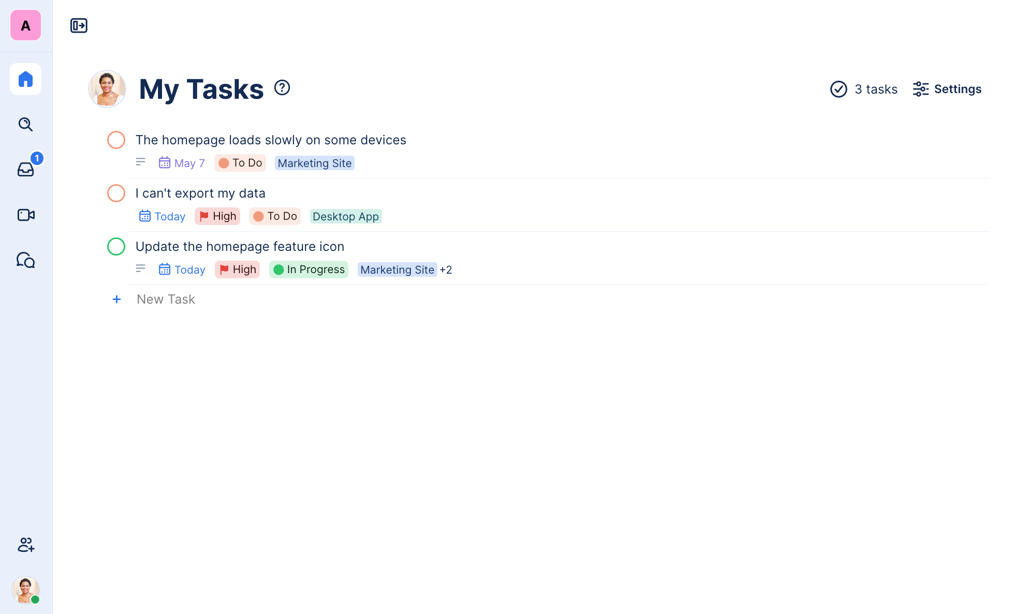
Task: Click the description lines icon for first task
Action: [142, 162]
